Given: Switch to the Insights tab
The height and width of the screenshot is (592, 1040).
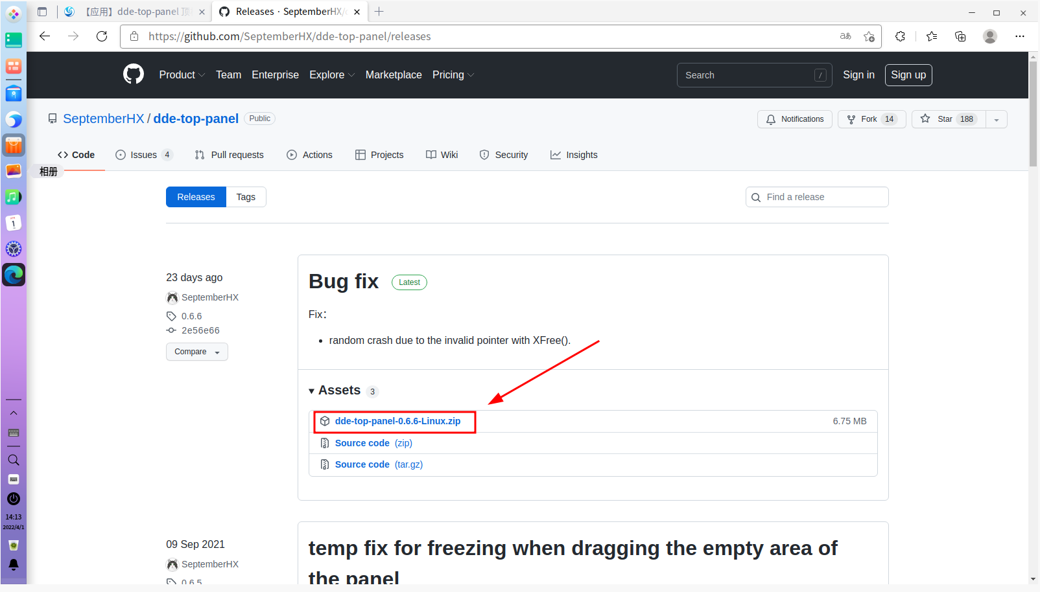Looking at the screenshot, I should pos(574,155).
